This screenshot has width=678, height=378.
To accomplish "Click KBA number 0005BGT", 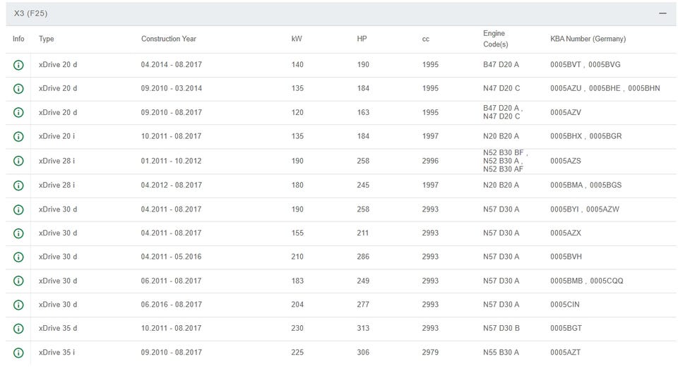I will click(x=566, y=329).
